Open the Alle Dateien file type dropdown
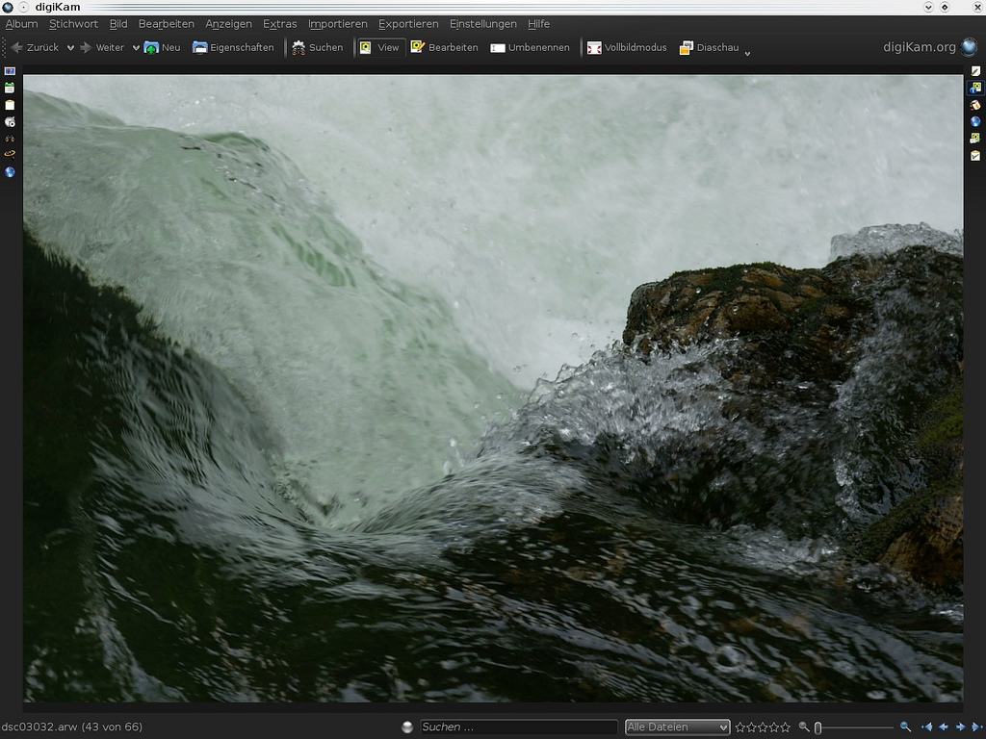Screen dimensions: 986x739 pos(677,727)
